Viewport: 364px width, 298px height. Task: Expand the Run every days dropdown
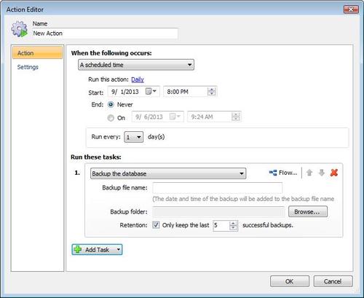point(134,137)
